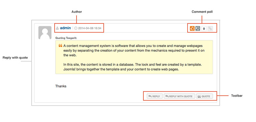Click the Thanks comment text
Image resolution: width=256 pixels, height=122 pixels.
(61, 86)
